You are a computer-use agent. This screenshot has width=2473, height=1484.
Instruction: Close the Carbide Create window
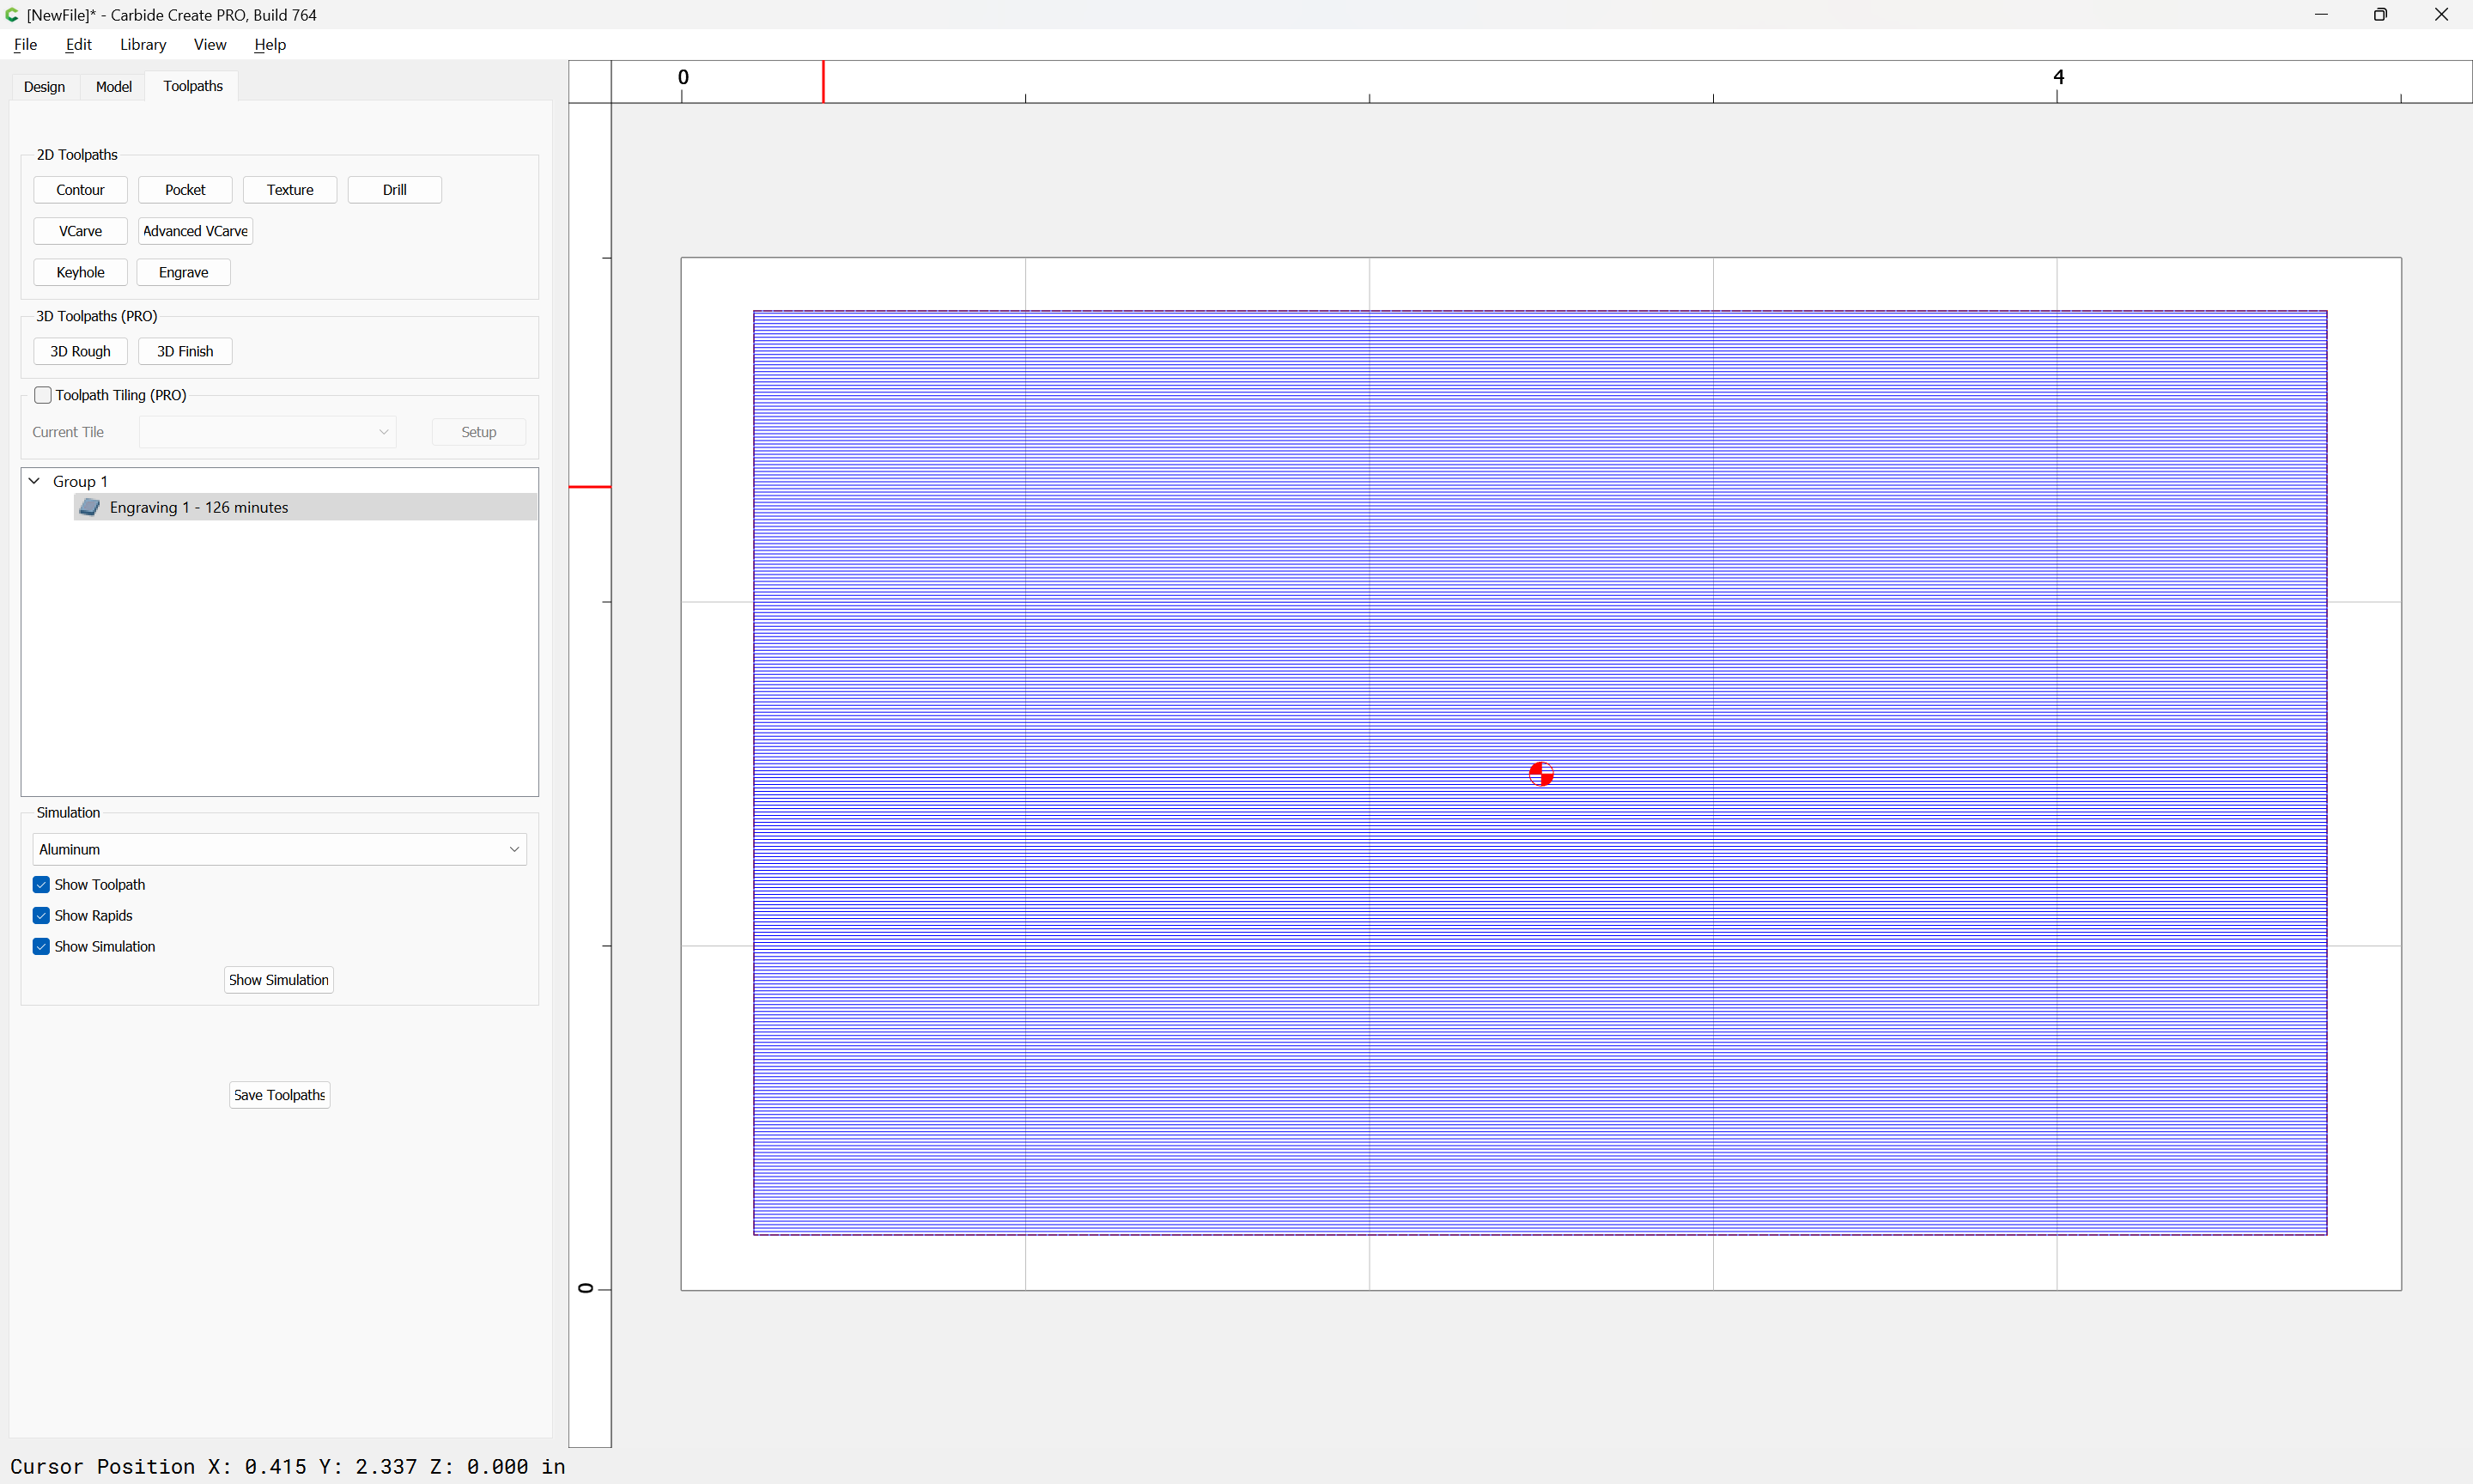[2441, 15]
